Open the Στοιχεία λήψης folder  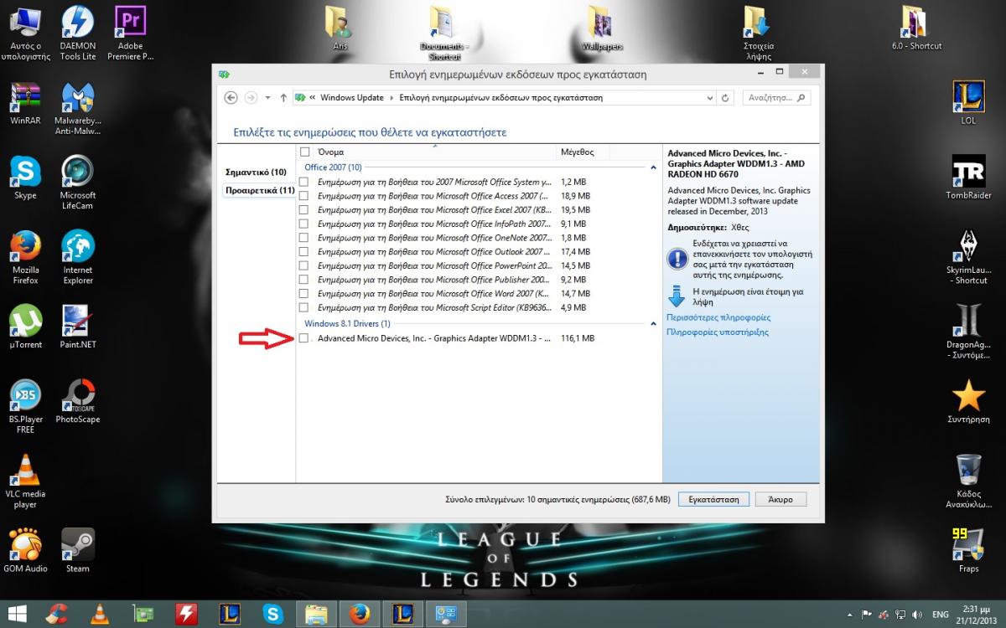(758, 33)
